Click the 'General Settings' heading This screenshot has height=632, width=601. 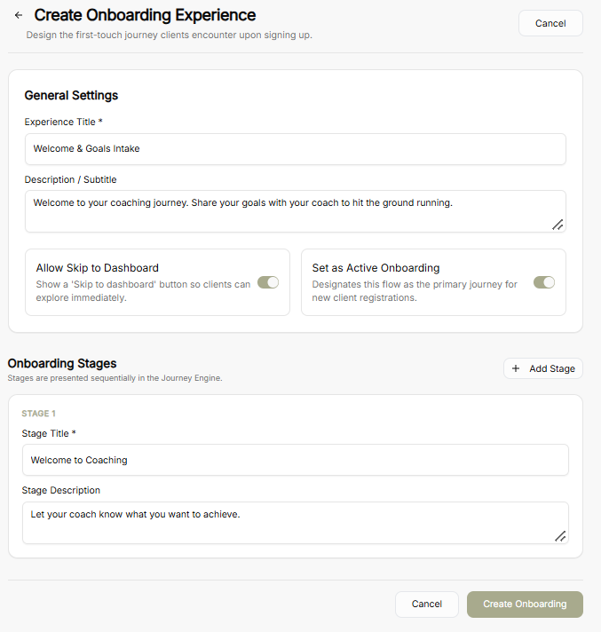point(71,95)
